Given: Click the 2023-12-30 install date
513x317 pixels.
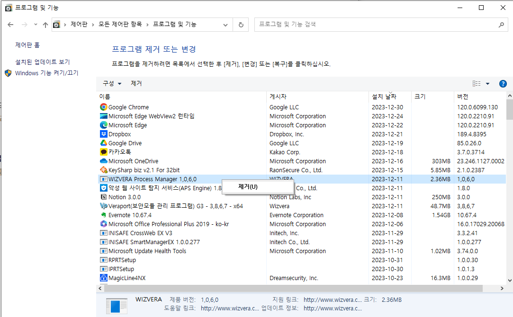Looking at the screenshot, I should [x=387, y=107].
